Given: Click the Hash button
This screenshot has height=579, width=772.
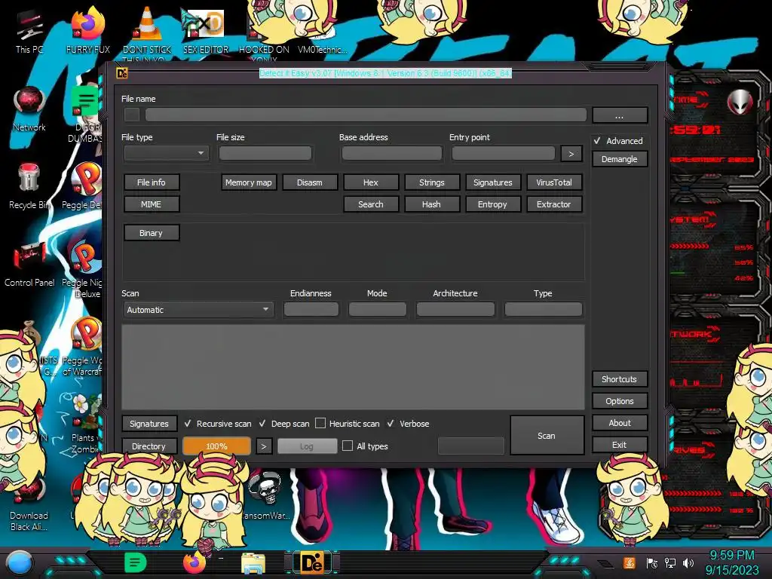Looking at the screenshot, I should (432, 204).
